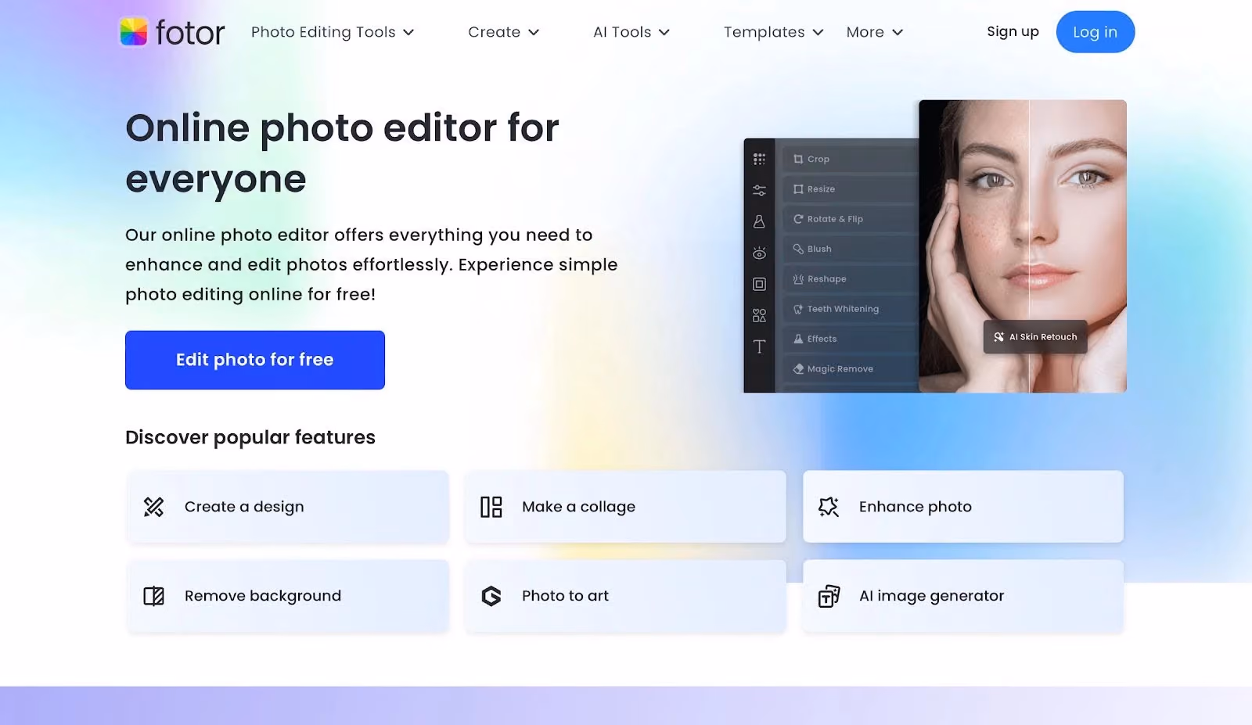Click the Log in button
Viewport: 1252px width, 725px height.
tap(1095, 32)
